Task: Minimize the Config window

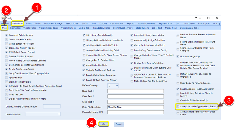Action: [200, 18]
